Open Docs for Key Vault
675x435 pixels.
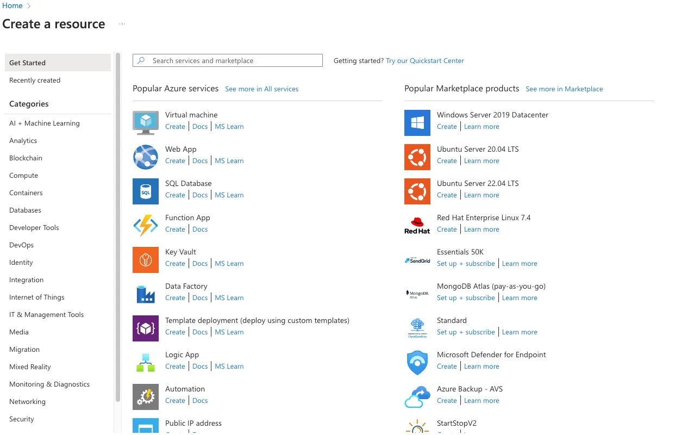200,264
